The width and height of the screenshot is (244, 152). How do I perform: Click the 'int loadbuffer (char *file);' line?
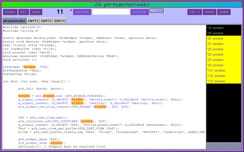30,49
